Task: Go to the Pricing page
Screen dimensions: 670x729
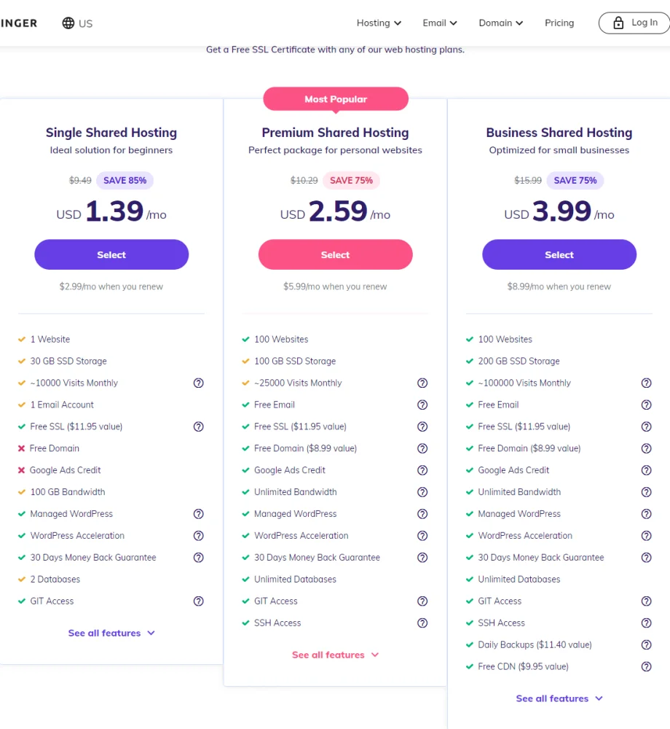Action: point(559,23)
